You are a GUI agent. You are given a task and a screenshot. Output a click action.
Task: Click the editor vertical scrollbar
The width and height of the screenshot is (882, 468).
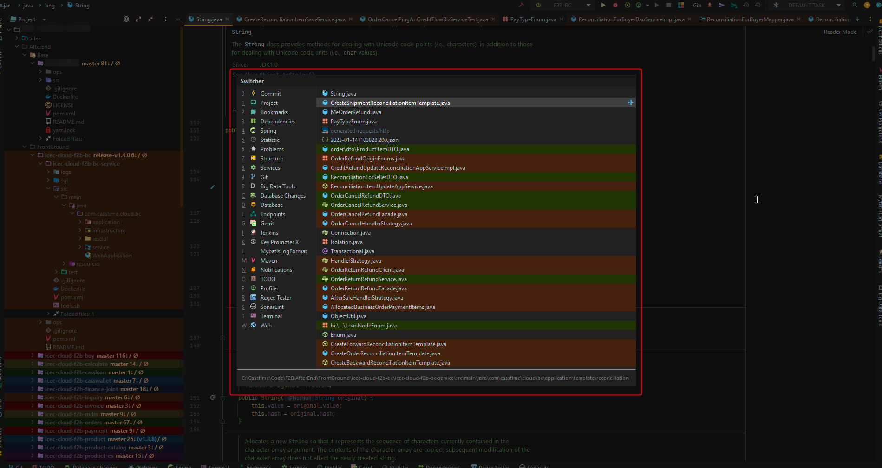(873, 53)
